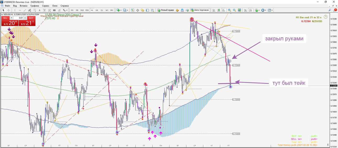Activate the crosshair tool
Screen dimensions: 338x148
(x=9, y=10)
